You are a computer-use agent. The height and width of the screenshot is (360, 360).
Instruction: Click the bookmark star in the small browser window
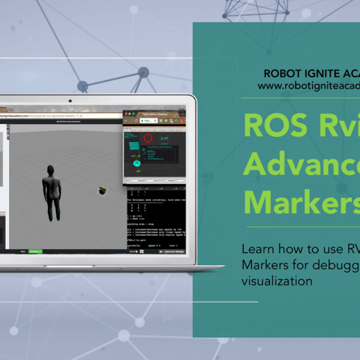[155, 121]
